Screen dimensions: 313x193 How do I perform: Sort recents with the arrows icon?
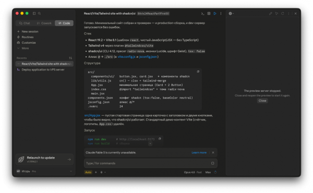[x=70, y=58]
